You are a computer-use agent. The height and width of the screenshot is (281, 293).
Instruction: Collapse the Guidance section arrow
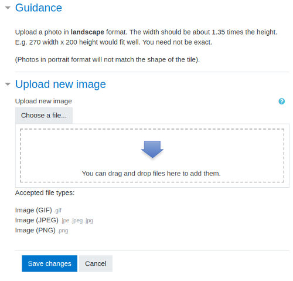tap(8, 8)
